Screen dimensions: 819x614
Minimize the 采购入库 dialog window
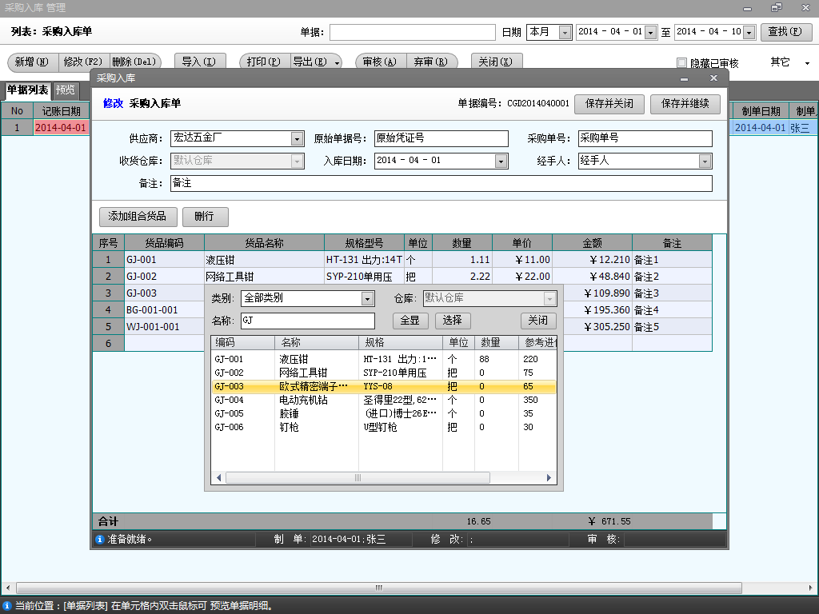click(x=684, y=78)
